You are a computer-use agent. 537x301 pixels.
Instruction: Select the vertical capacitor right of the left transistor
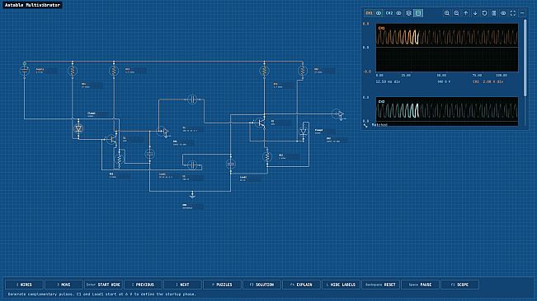[149, 154]
